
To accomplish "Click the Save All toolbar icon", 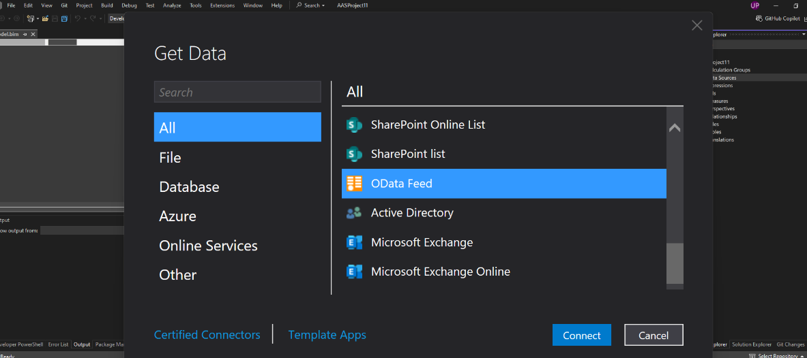I will pyautogui.click(x=64, y=18).
